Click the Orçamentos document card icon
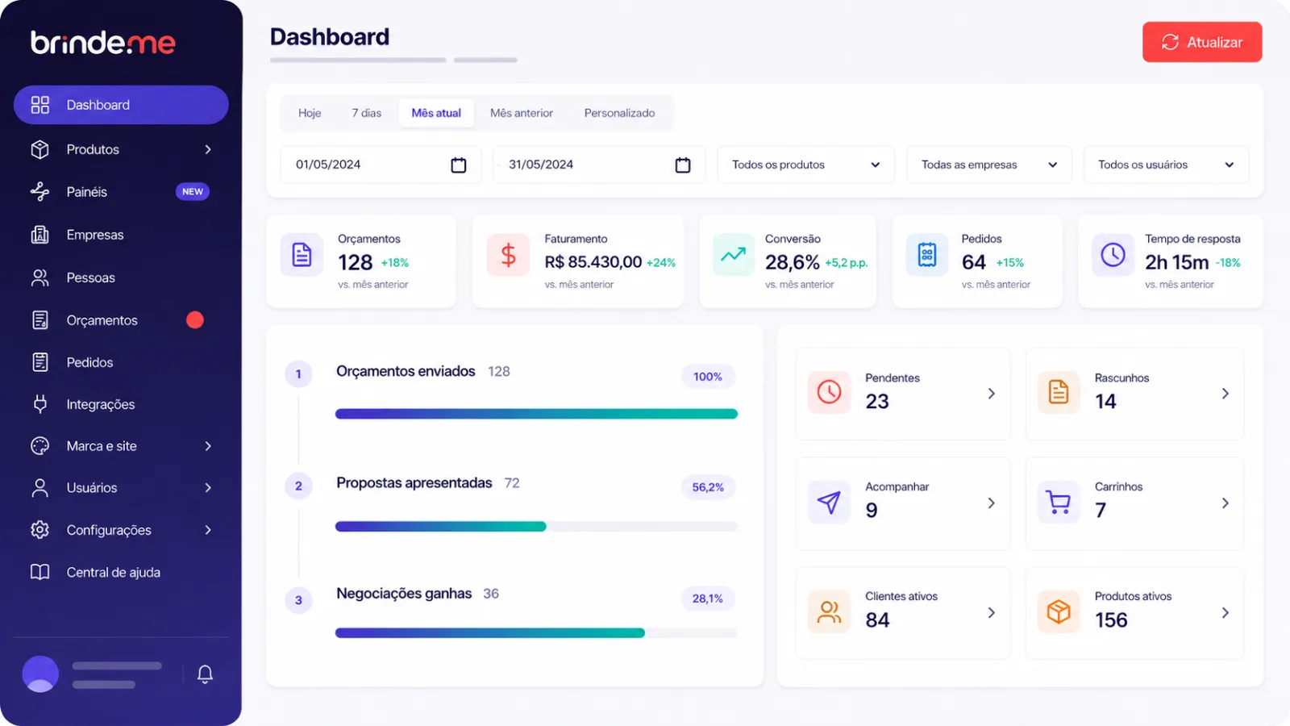This screenshot has width=1290, height=726. coord(302,255)
